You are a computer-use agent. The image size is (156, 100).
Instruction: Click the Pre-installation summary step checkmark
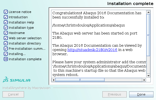point(6,48)
